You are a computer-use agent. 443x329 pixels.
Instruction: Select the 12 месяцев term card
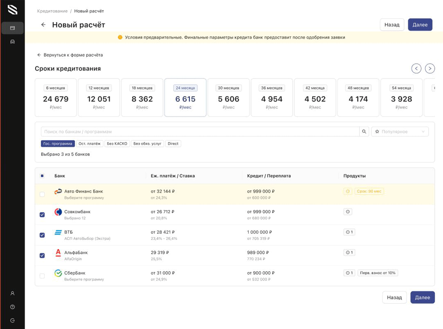(99, 97)
